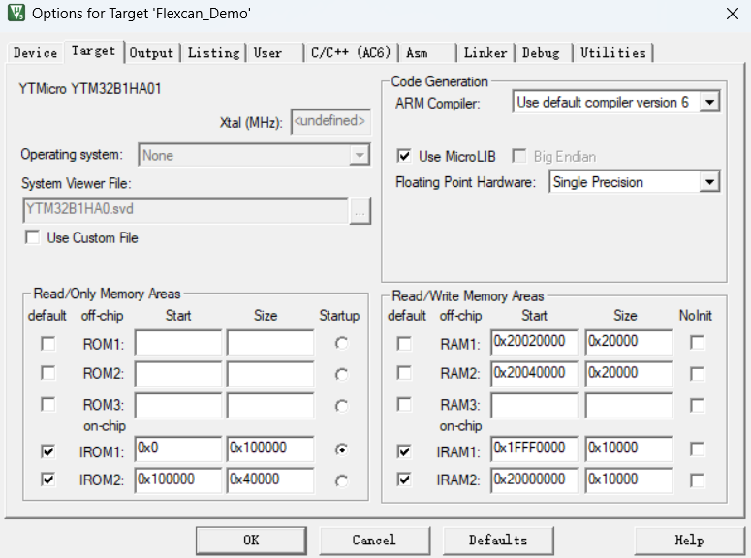Toggle the Big Endian checkbox
The width and height of the screenshot is (751, 558).
519,156
